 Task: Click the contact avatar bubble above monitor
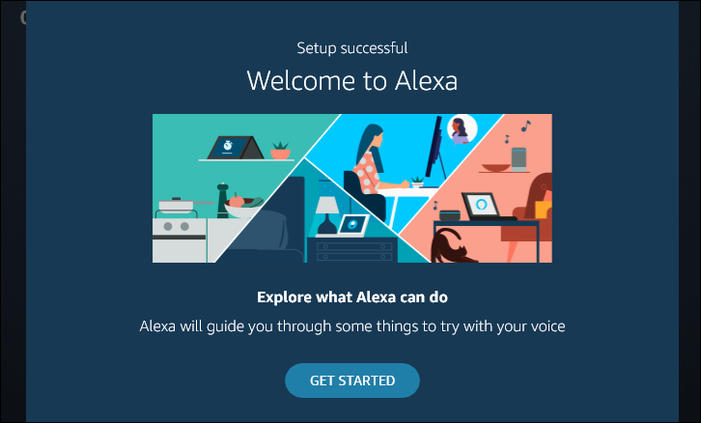click(462, 129)
